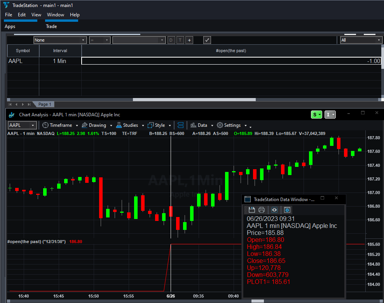Expand the toolbar overflow arrow after Settings
This screenshot has width=384, height=303.
point(250,127)
